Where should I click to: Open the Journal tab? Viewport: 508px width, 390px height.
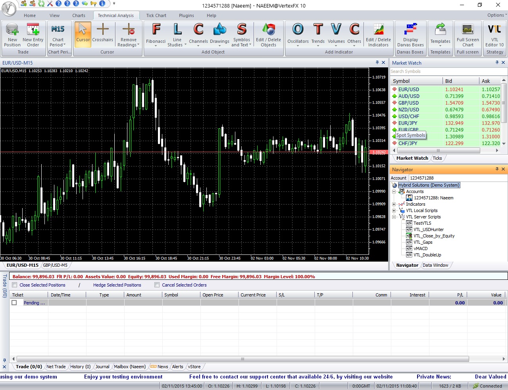coord(102,367)
